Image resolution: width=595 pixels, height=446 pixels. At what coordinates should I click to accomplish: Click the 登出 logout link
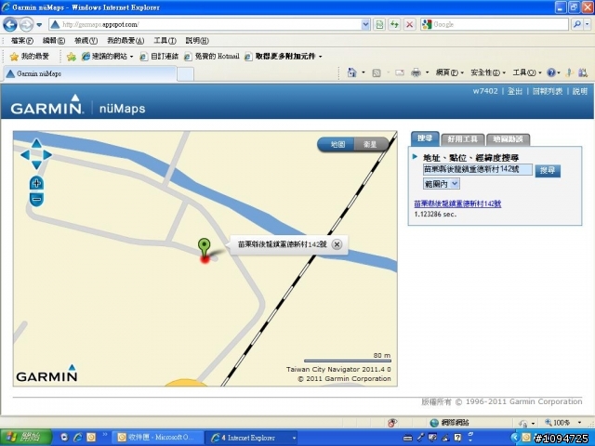(514, 91)
